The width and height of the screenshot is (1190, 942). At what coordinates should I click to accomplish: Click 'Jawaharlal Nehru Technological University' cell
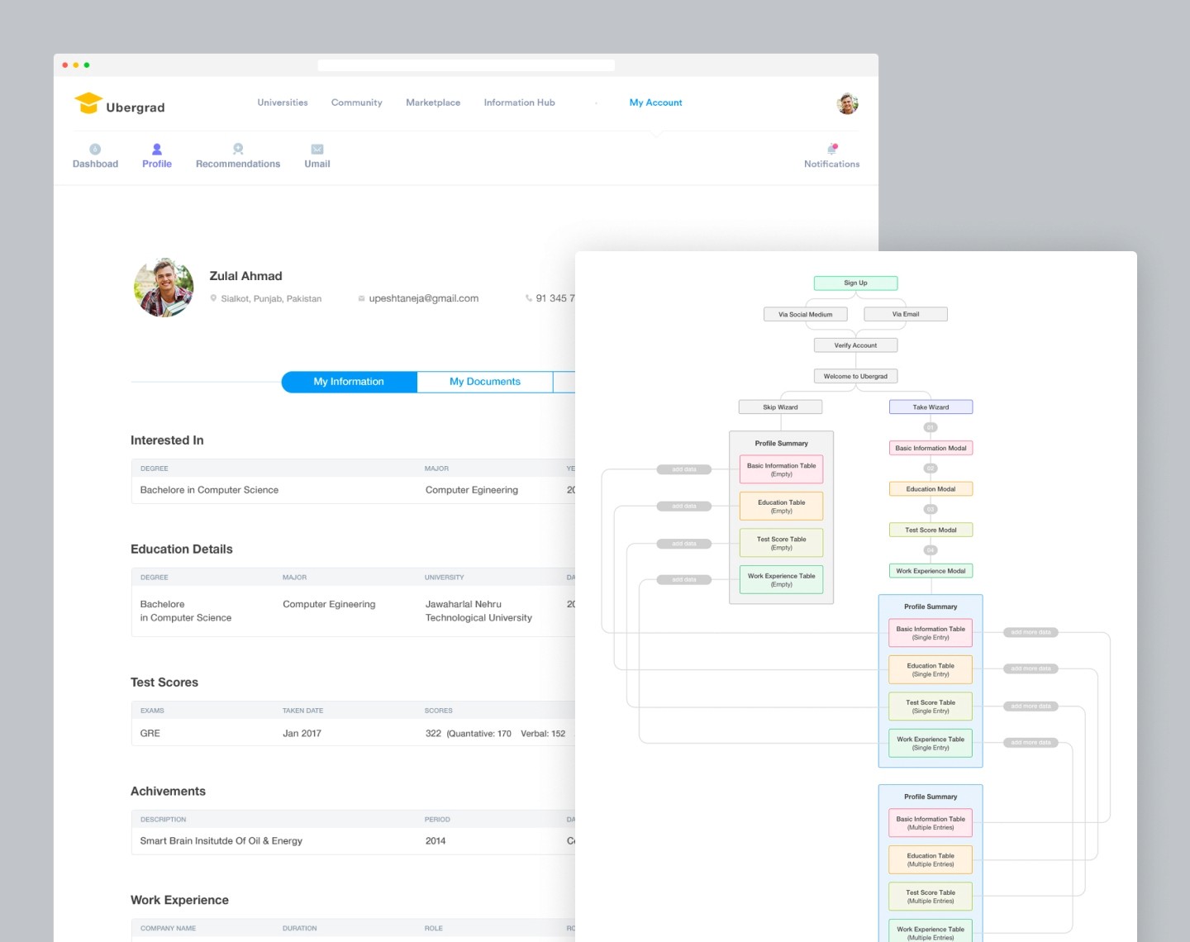point(478,611)
